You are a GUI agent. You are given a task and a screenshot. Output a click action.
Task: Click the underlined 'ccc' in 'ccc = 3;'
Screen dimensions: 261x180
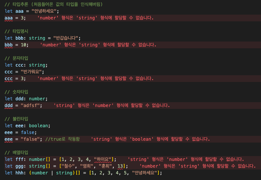coord(9,79)
